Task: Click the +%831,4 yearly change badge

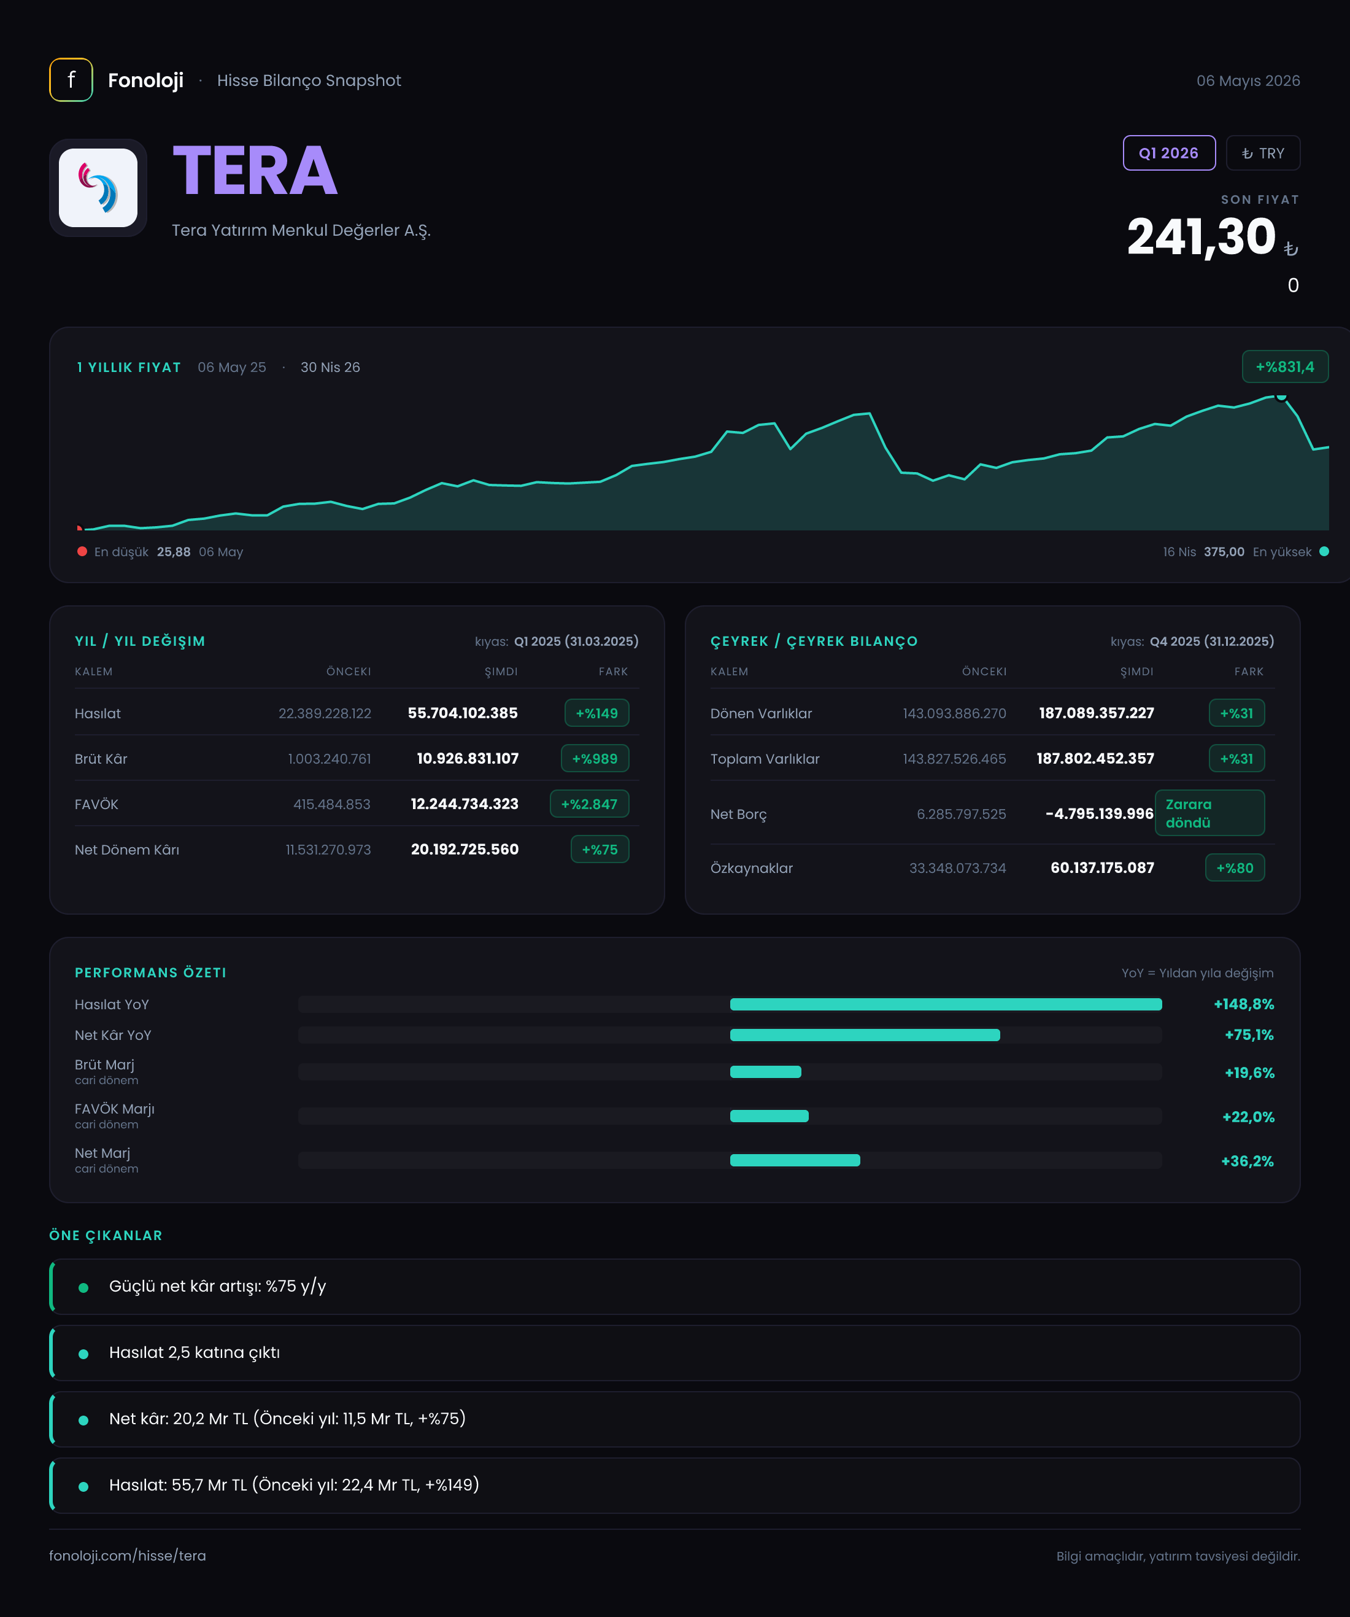Action: (1286, 367)
